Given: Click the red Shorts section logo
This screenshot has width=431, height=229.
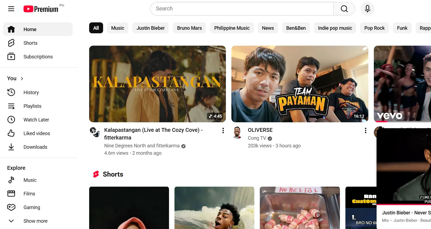Looking at the screenshot, I should 96,174.
